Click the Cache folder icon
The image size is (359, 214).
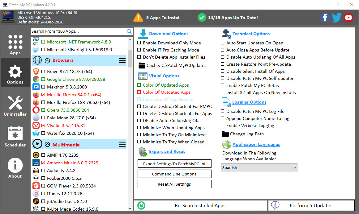click(x=142, y=65)
